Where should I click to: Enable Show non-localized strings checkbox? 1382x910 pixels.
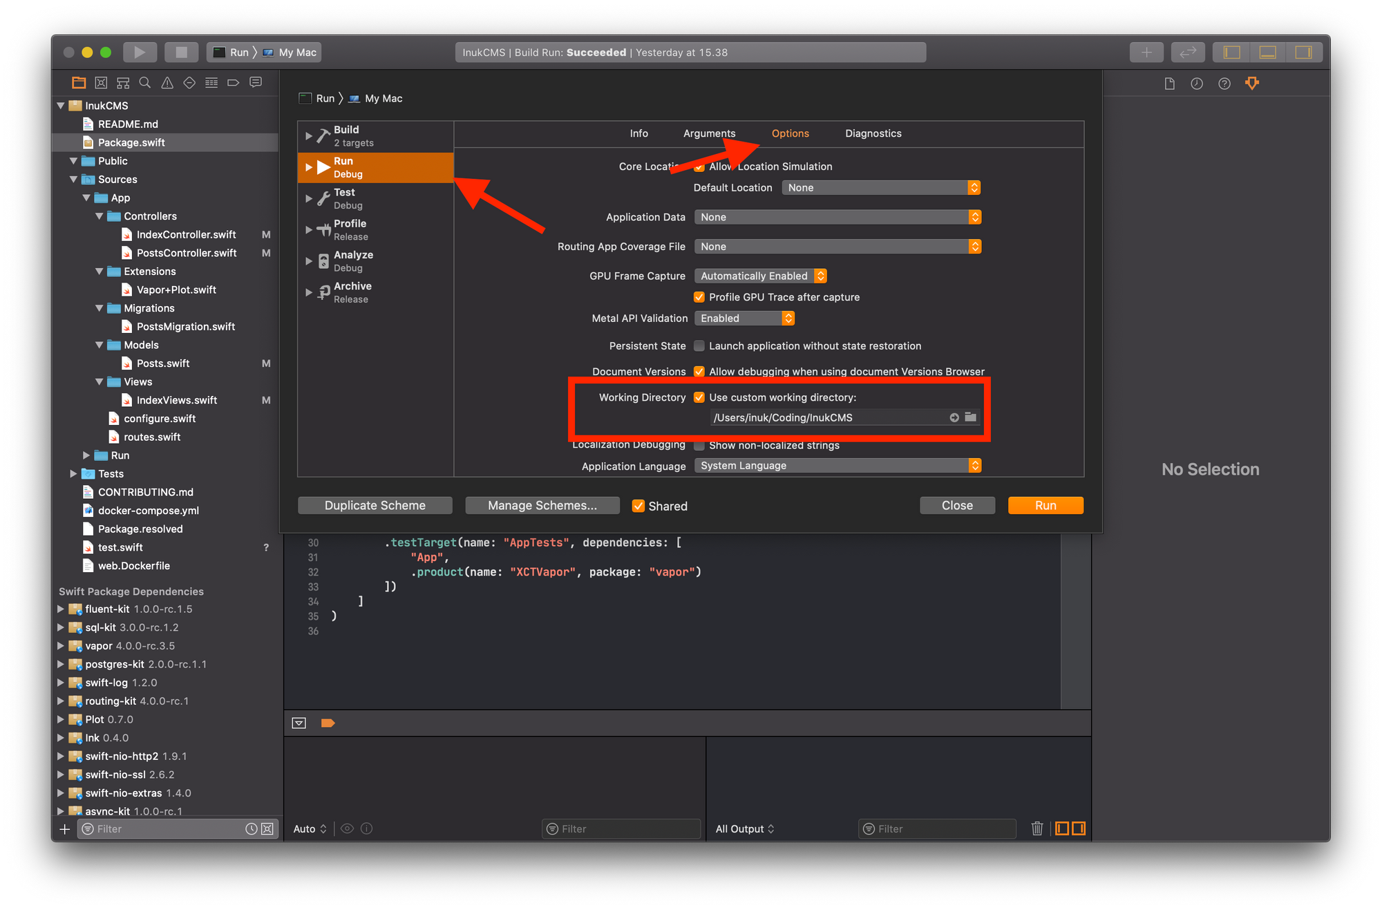click(x=699, y=446)
